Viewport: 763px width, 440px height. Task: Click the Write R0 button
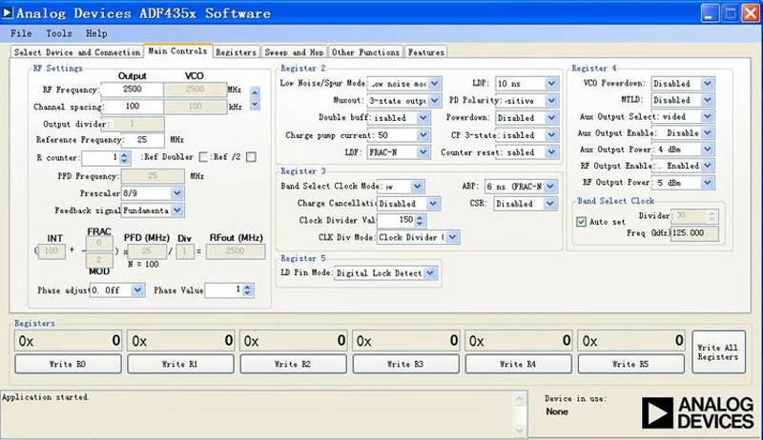tap(69, 364)
